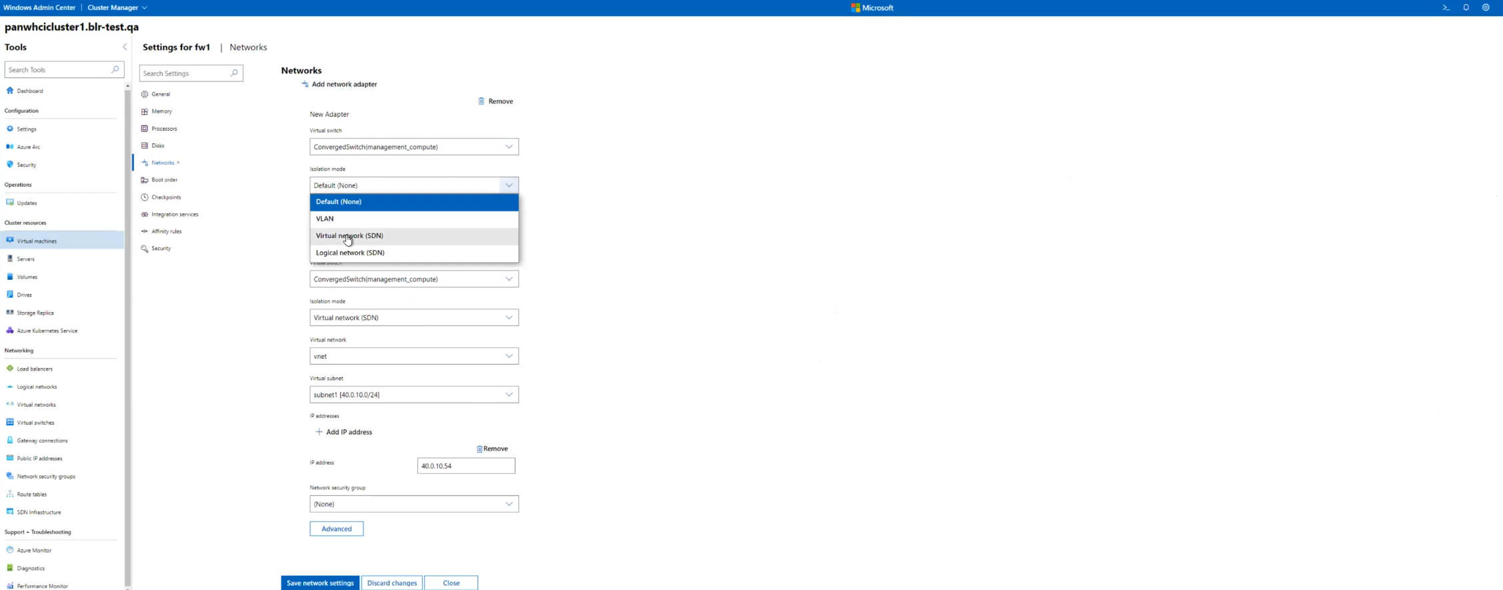Screen dimensions: 1503x590
Task: Click the Updates icon
Action: [x=10, y=203]
